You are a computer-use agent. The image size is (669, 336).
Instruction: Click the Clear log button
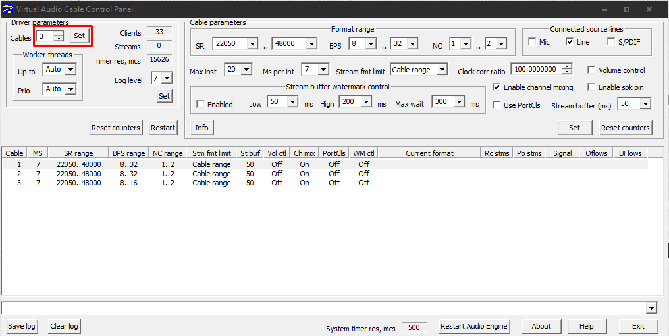point(64,326)
